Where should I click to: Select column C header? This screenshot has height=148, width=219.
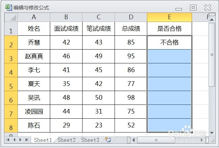pyautogui.click(x=99, y=17)
